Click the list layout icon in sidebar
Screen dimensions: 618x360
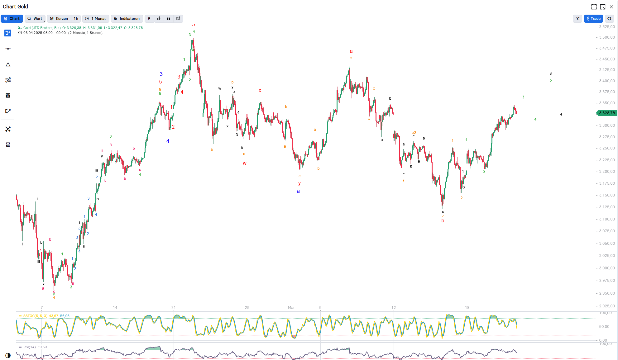click(8, 145)
